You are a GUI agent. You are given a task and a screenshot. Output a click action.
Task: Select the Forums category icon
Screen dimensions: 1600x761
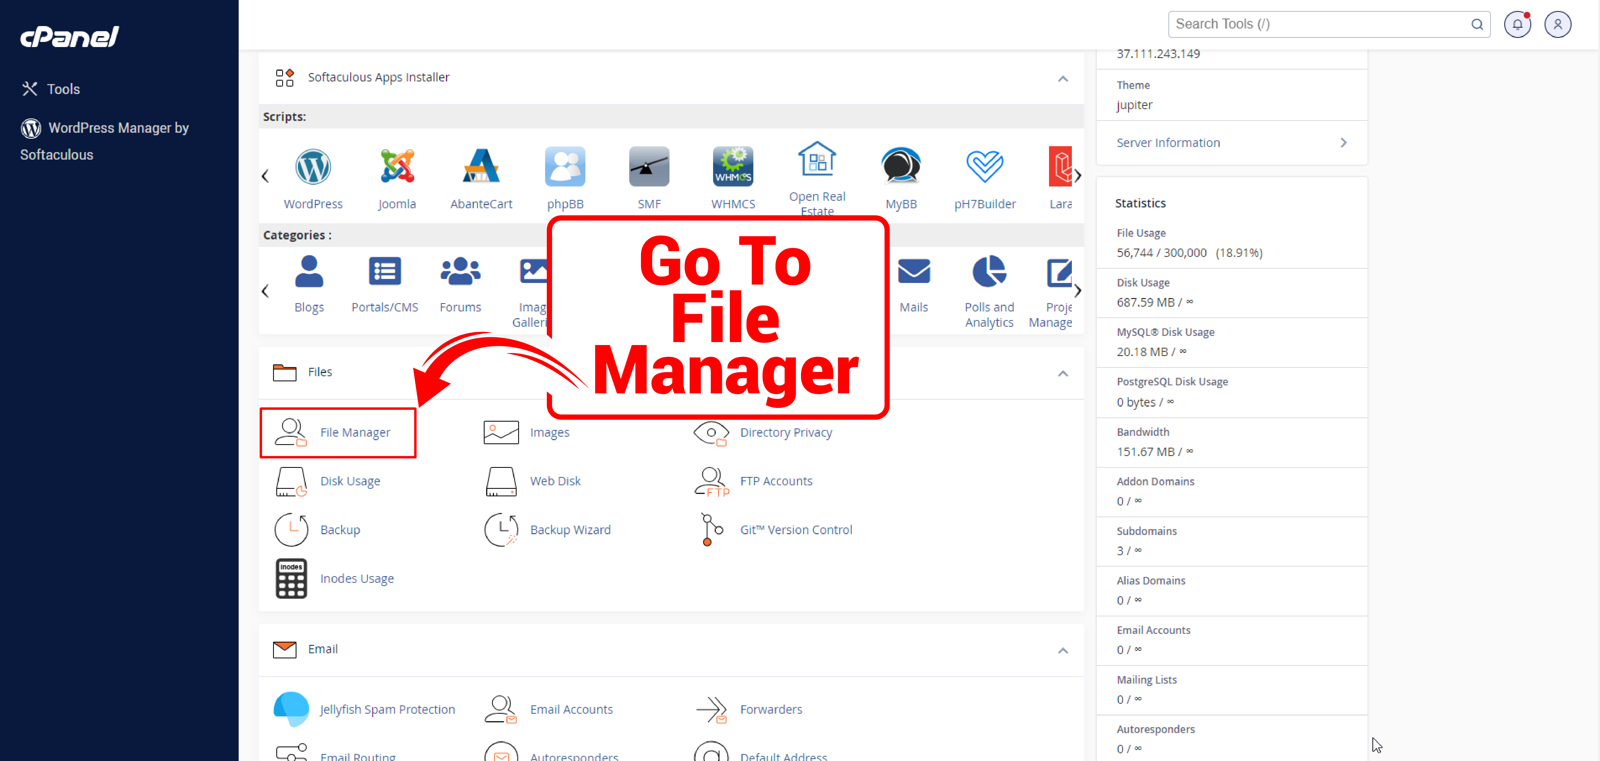pyautogui.click(x=460, y=271)
